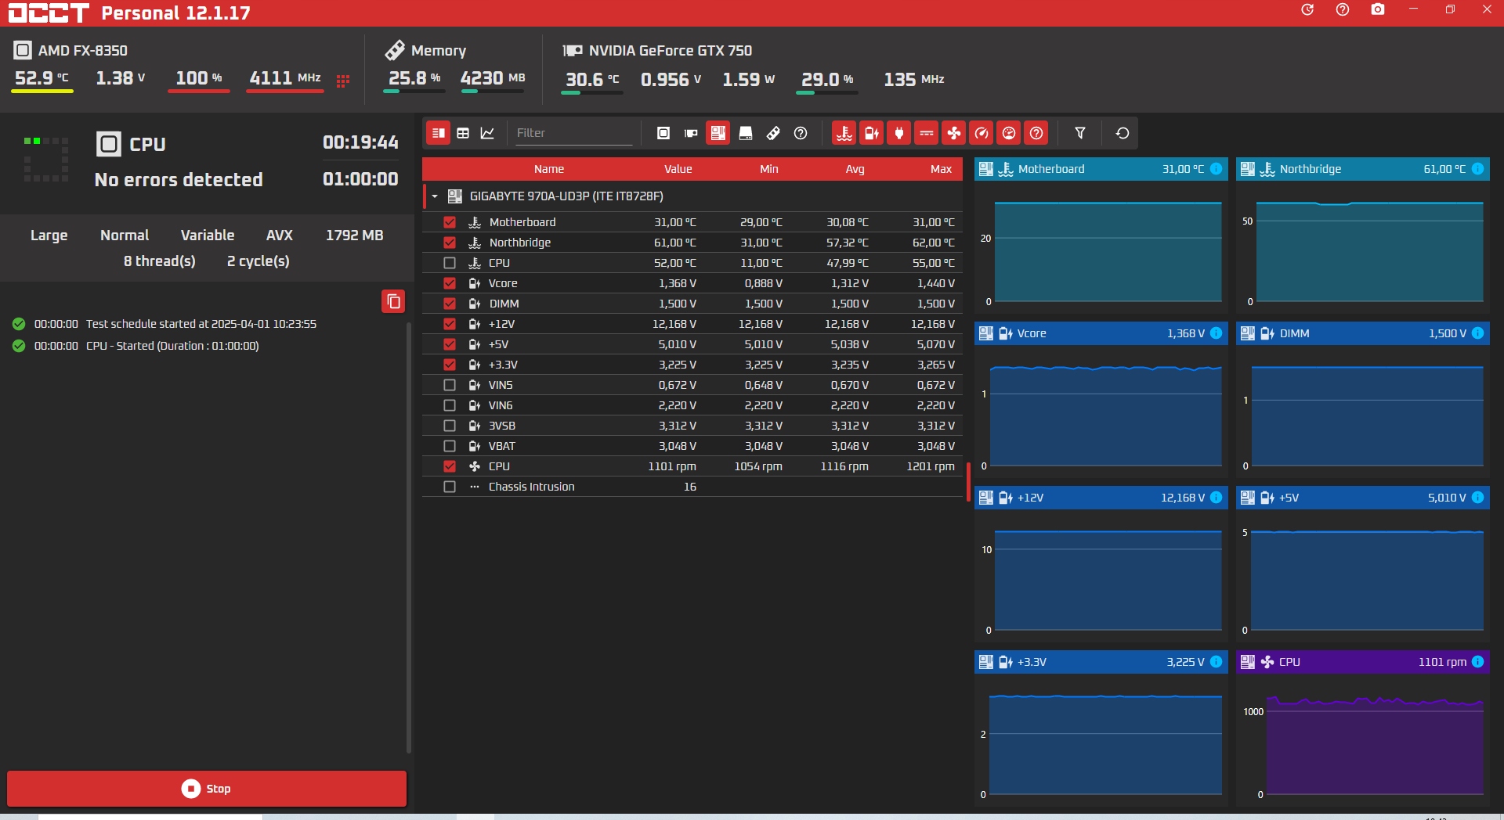Toggle the power plug sensor filter
This screenshot has width=1504, height=820.
(x=899, y=133)
